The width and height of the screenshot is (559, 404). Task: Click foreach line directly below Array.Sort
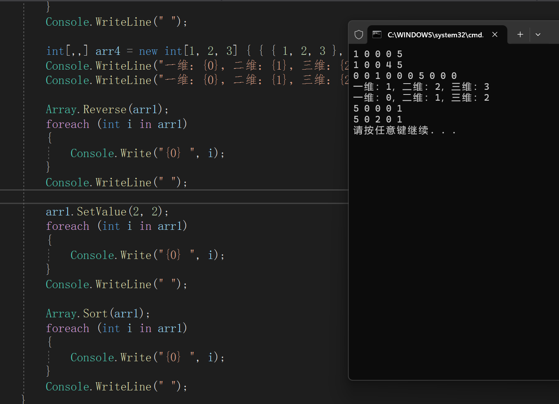[116, 328]
